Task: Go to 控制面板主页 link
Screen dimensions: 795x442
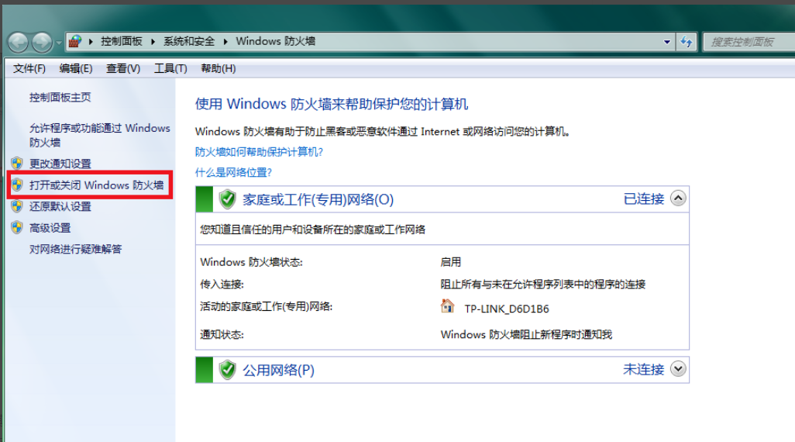Action: [60, 97]
